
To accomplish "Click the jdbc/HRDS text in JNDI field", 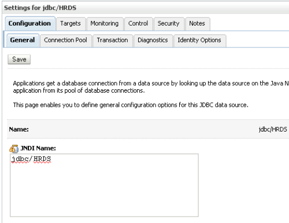I will pyautogui.click(x=31, y=159).
